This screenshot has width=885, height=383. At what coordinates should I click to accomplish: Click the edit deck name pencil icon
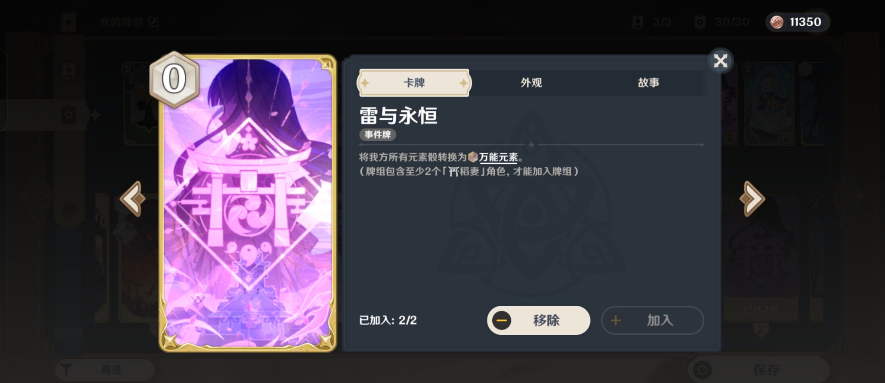pyautogui.click(x=153, y=22)
